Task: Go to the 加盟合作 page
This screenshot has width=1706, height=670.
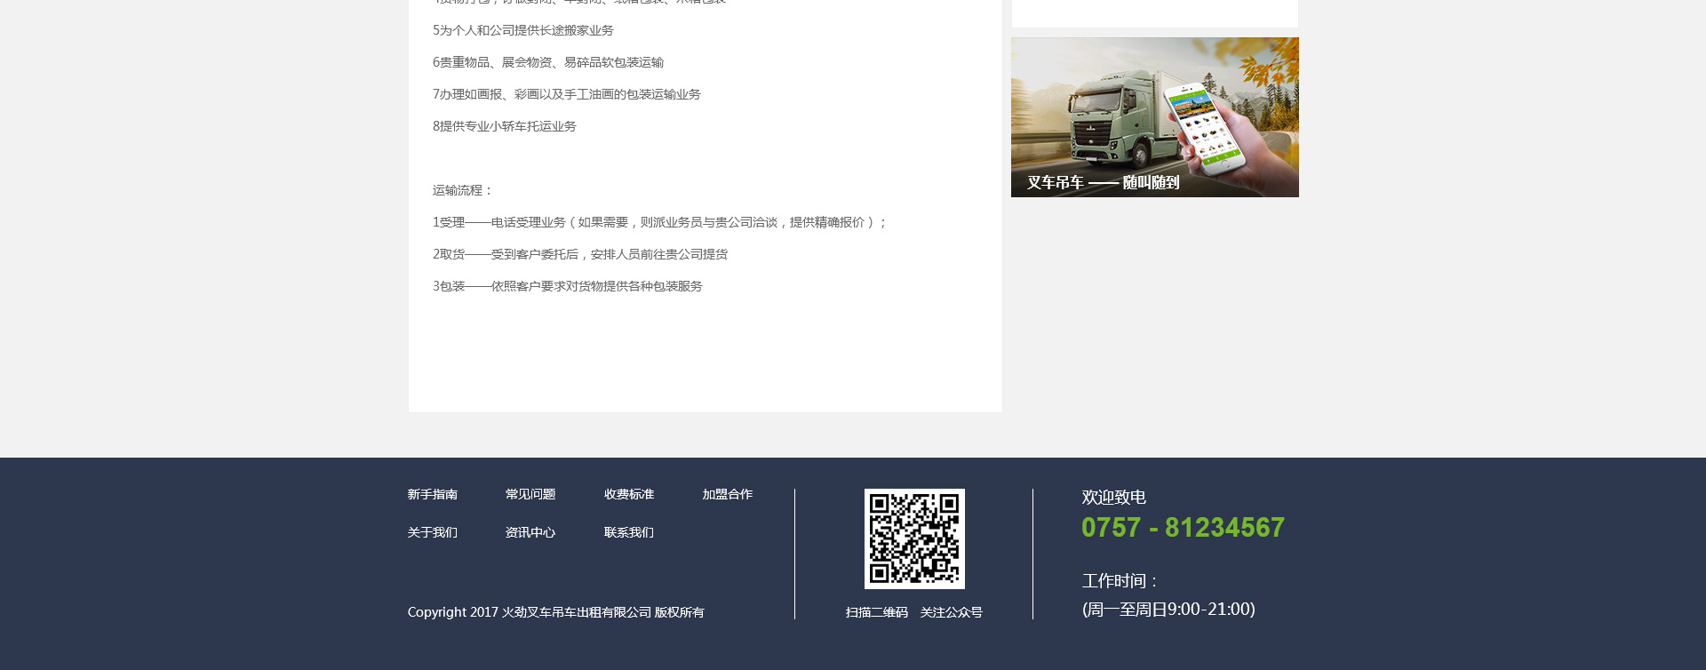Action: click(x=727, y=494)
